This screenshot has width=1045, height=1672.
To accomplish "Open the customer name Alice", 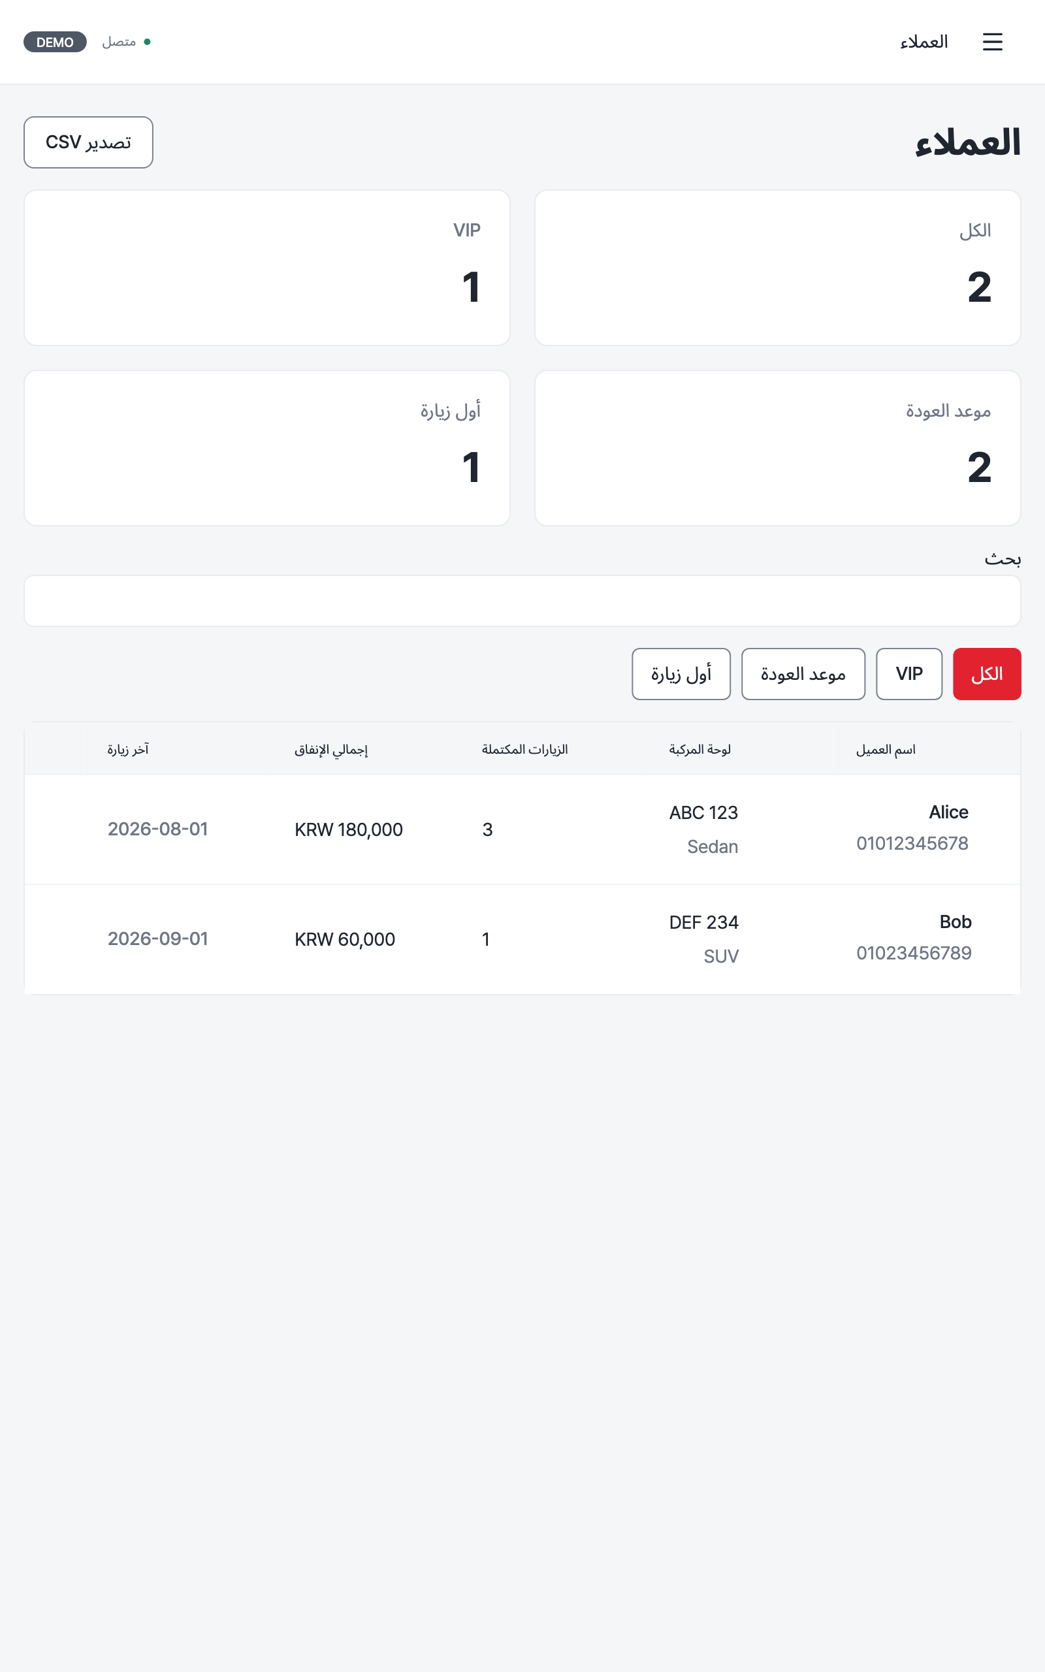I will tap(948, 812).
